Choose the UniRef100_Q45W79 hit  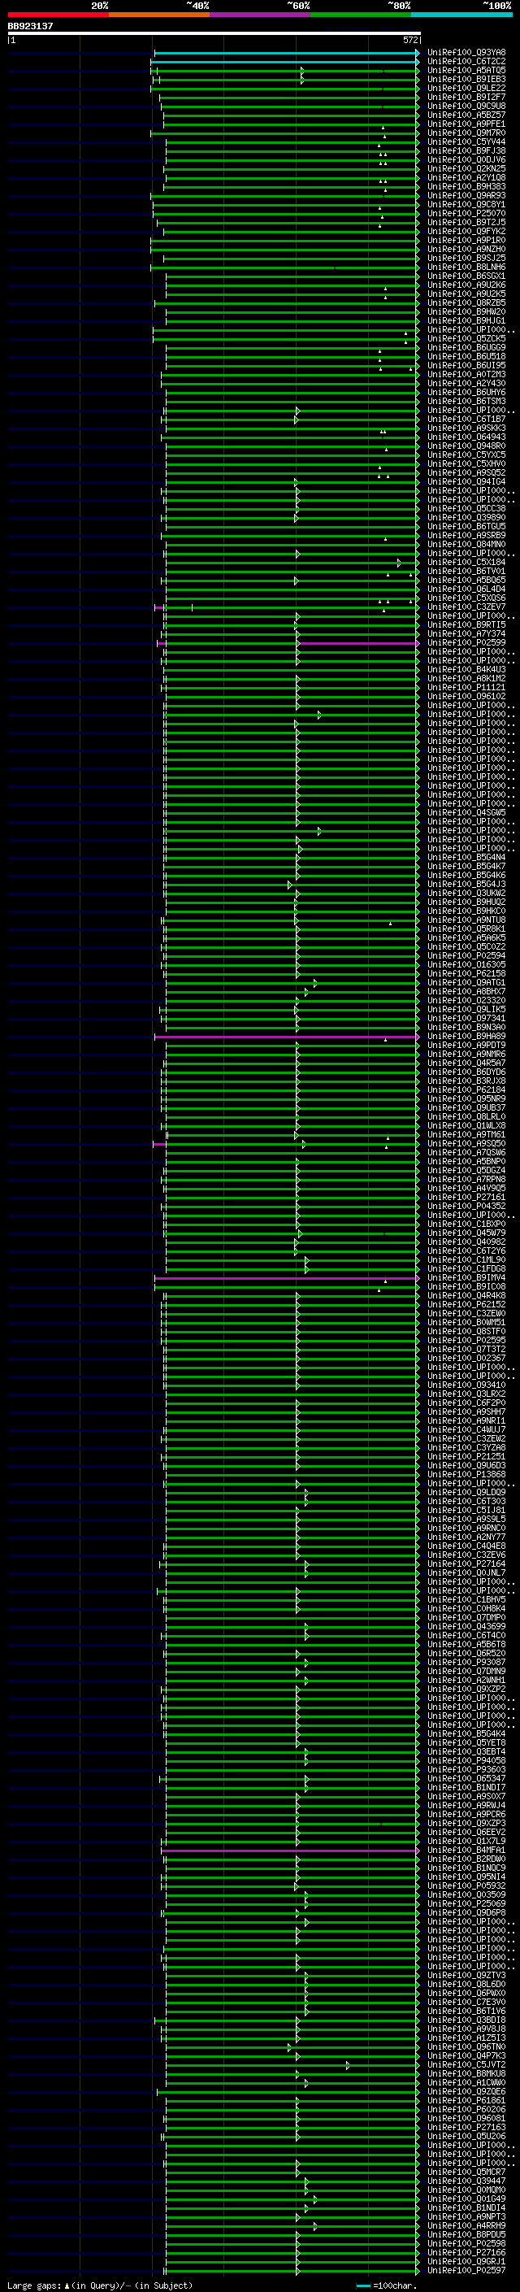[466, 1233]
